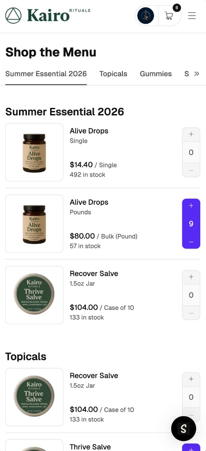Increase Alive Drops Single quantity

[x=191, y=134]
